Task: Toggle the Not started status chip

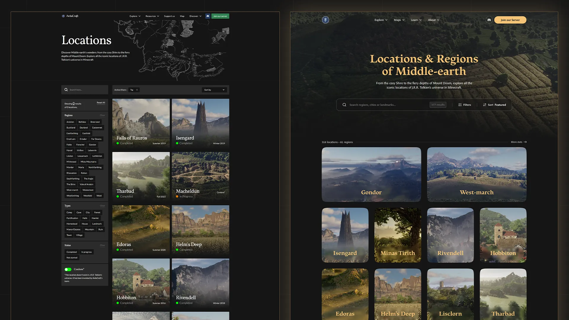Action: [x=72, y=257]
